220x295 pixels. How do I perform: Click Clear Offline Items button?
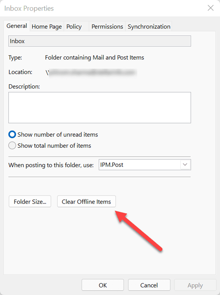86,202
